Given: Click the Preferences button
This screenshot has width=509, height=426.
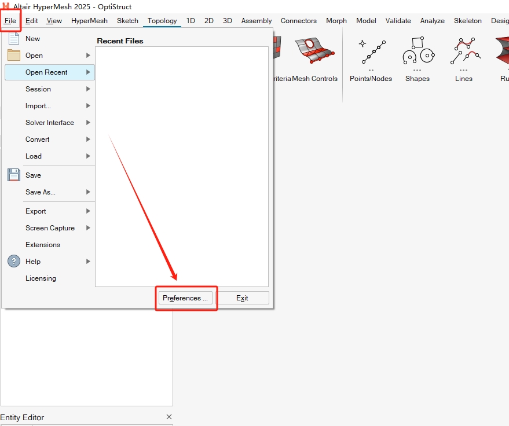Looking at the screenshot, I should point(185,298).
